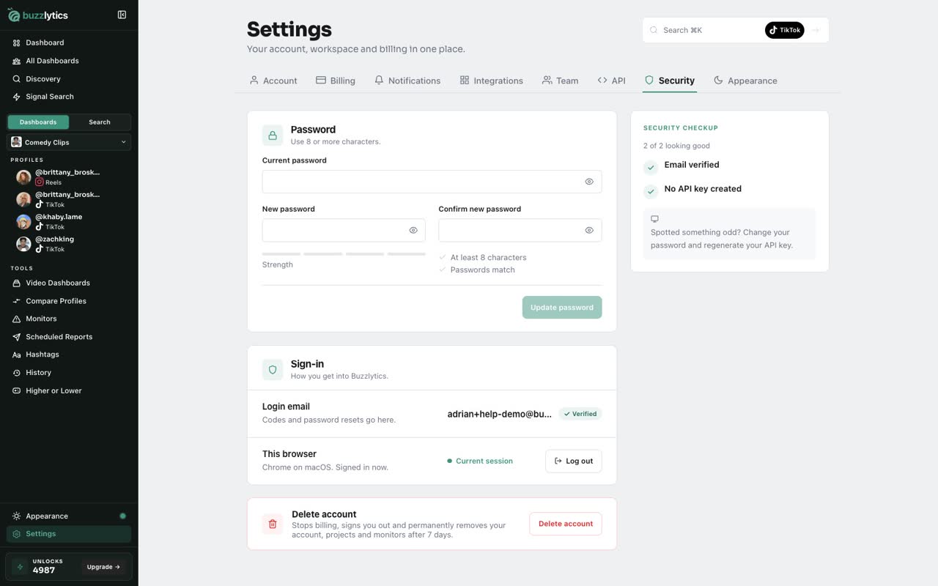938x586 pixels.
Task: Log out of this browser session
Action: pos(574,461)
